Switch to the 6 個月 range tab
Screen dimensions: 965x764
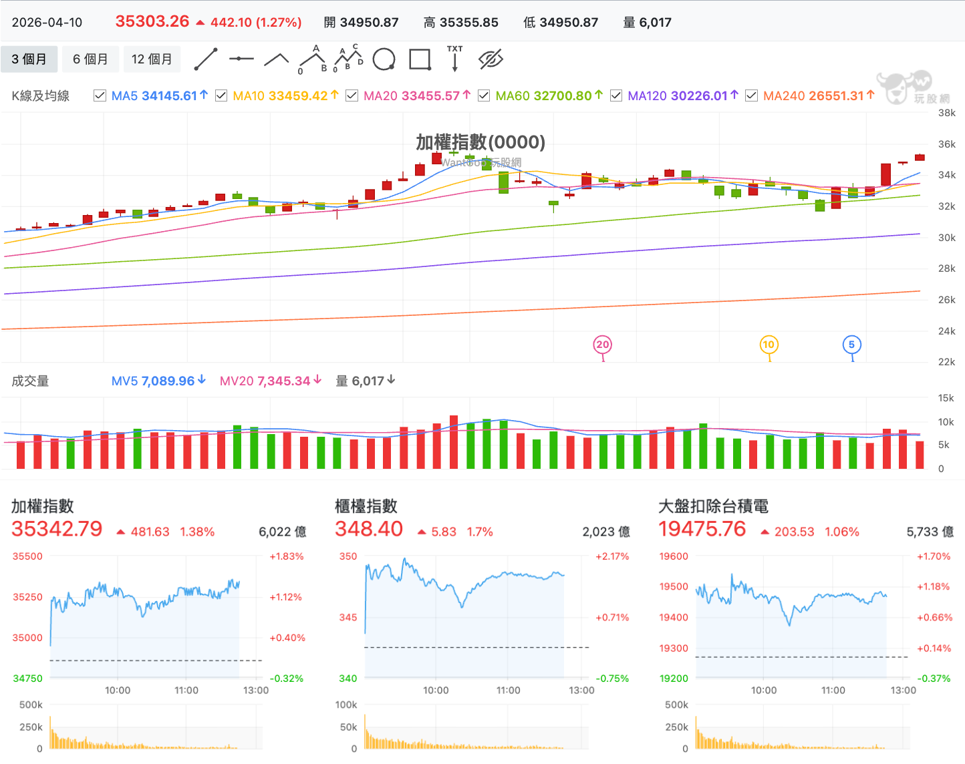coord(90,59)
